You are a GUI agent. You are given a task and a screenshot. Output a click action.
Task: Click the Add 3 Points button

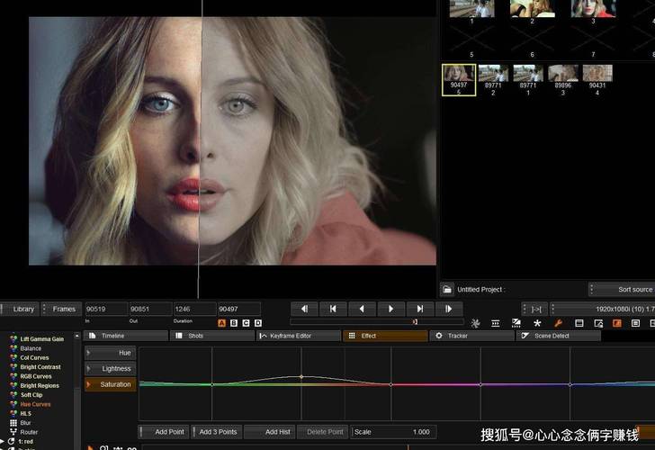pos(217,432)
